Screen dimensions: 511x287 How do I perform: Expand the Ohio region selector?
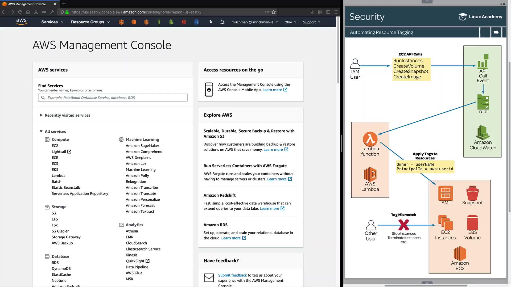click(290, 22)
